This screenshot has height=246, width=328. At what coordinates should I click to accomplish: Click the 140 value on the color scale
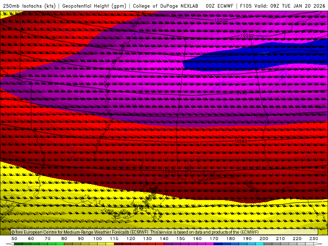point(164,239)
